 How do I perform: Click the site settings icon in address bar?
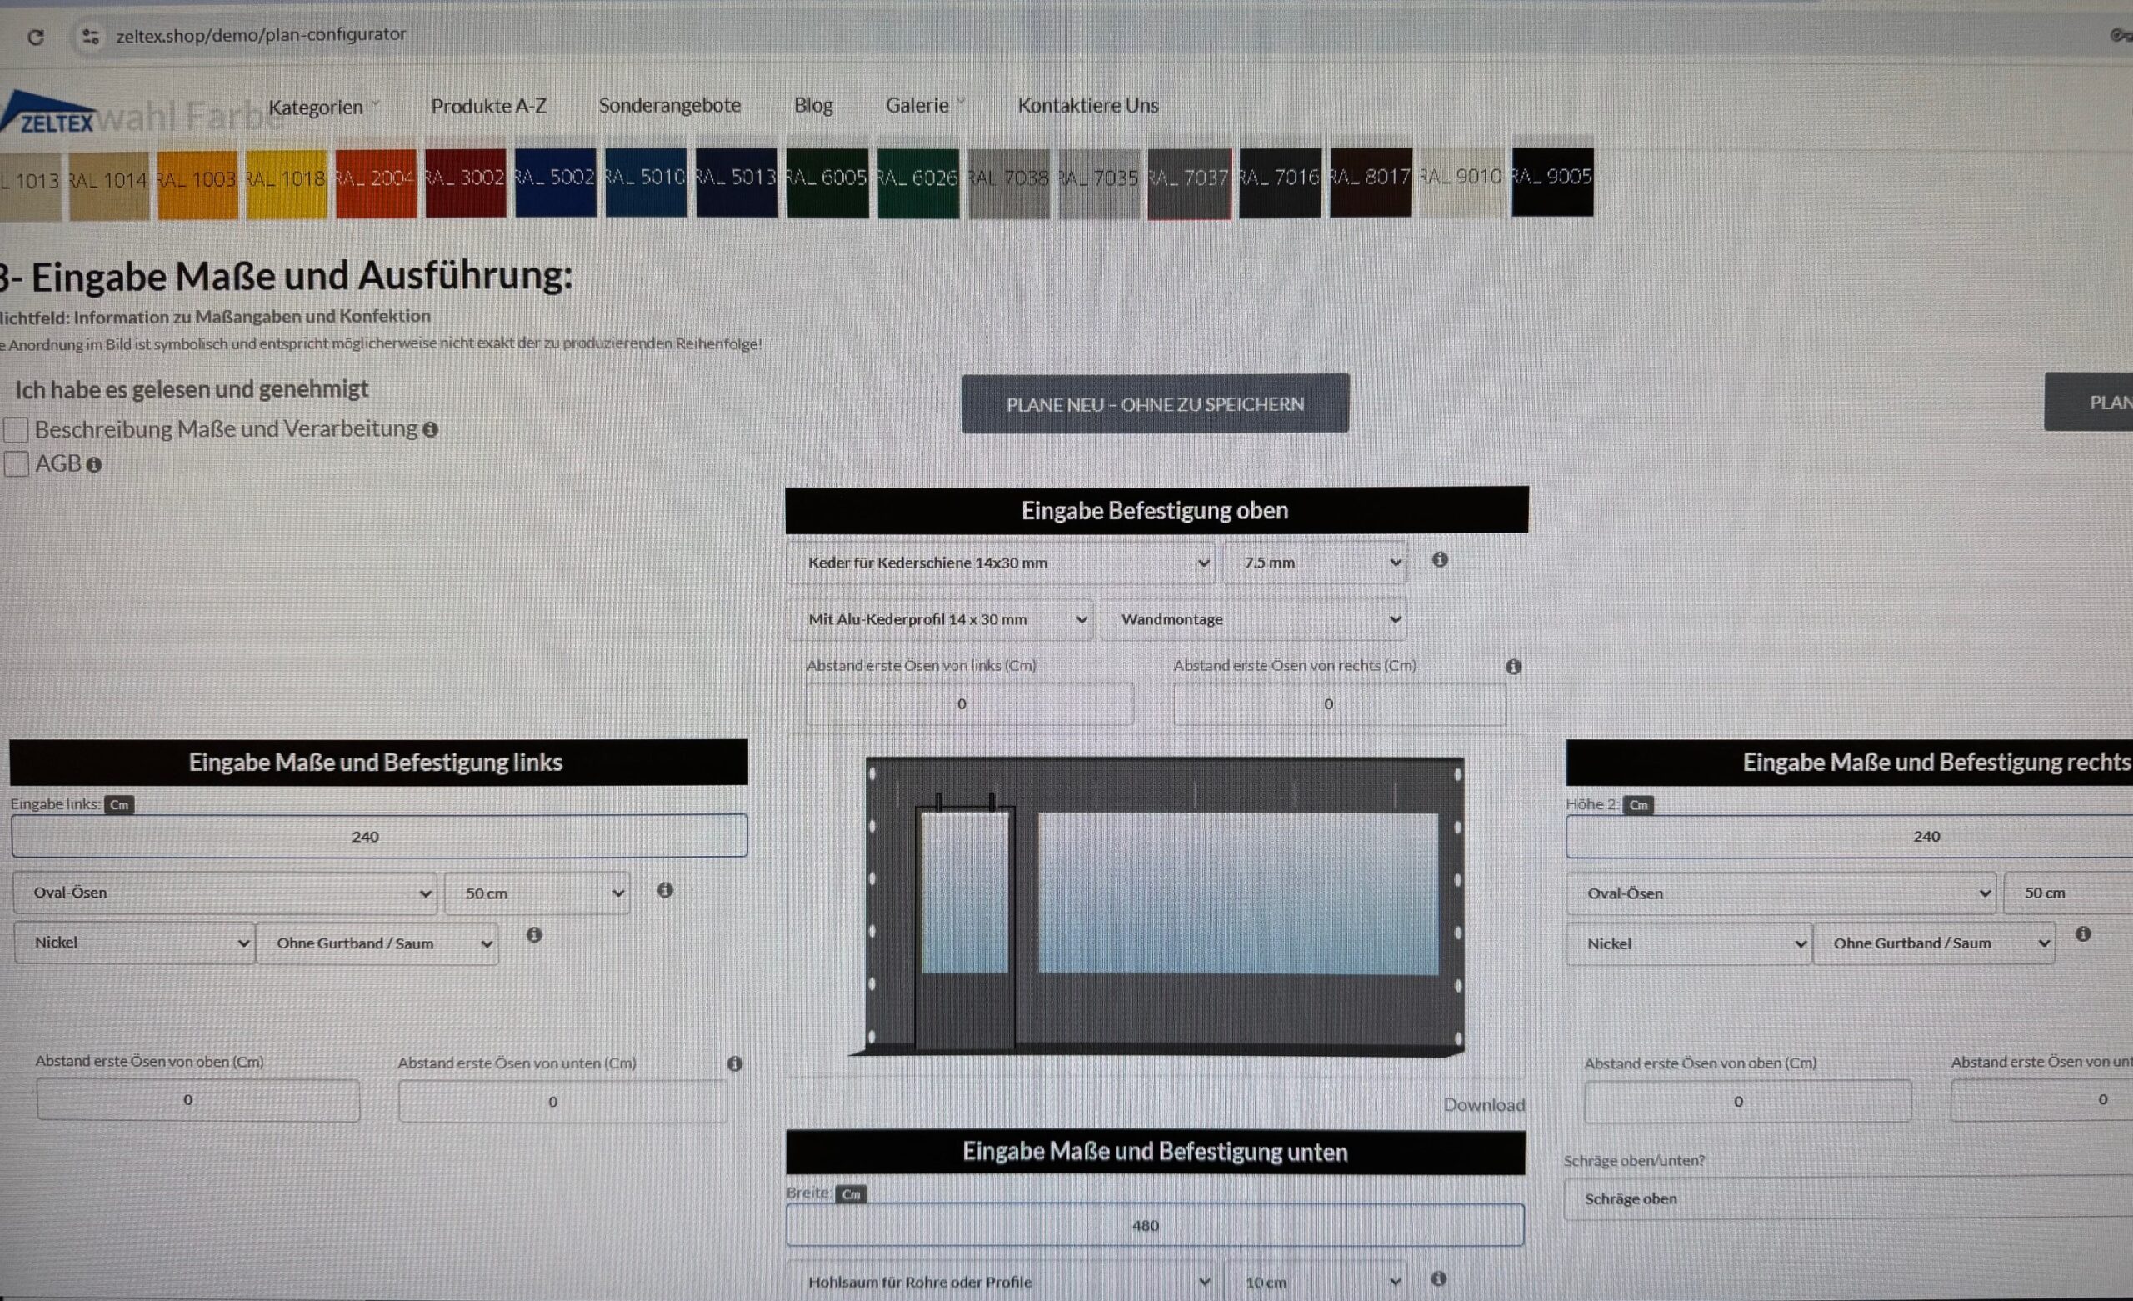click(x=90, y=37)
